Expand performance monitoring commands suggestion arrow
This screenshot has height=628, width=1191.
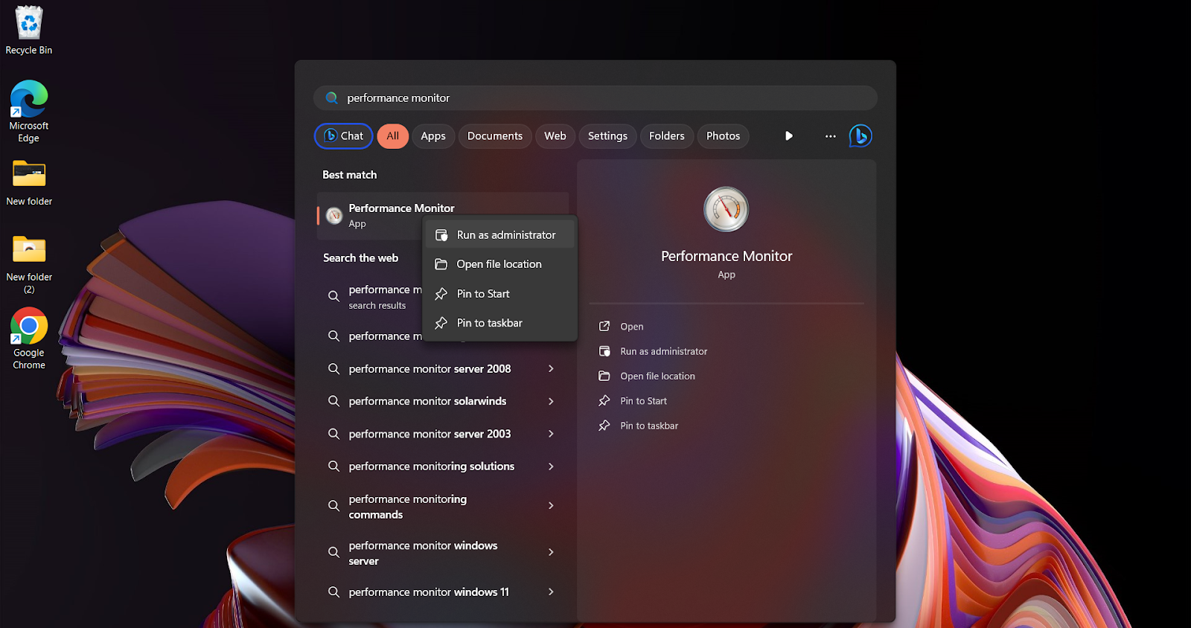point(551,506)
